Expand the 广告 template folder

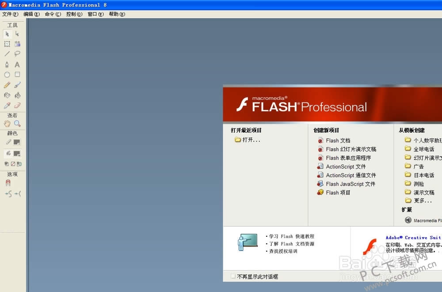pos(418,167)
